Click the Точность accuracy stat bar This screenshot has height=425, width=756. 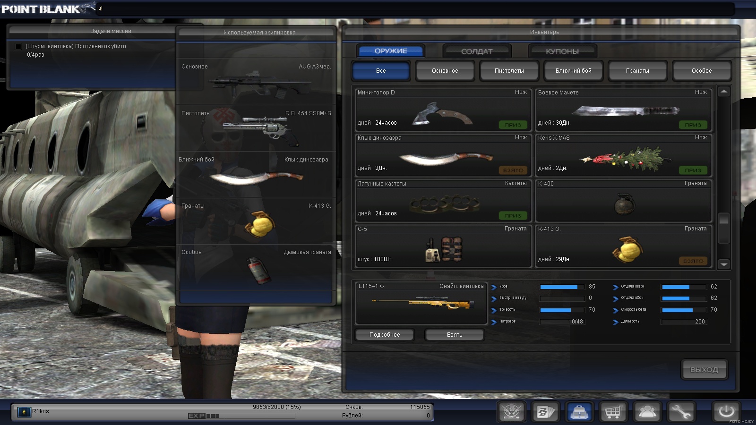point(562,310)
